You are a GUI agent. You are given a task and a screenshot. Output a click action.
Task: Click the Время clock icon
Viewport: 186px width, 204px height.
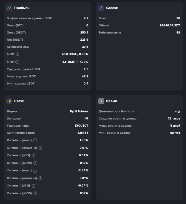click(101, 101)
